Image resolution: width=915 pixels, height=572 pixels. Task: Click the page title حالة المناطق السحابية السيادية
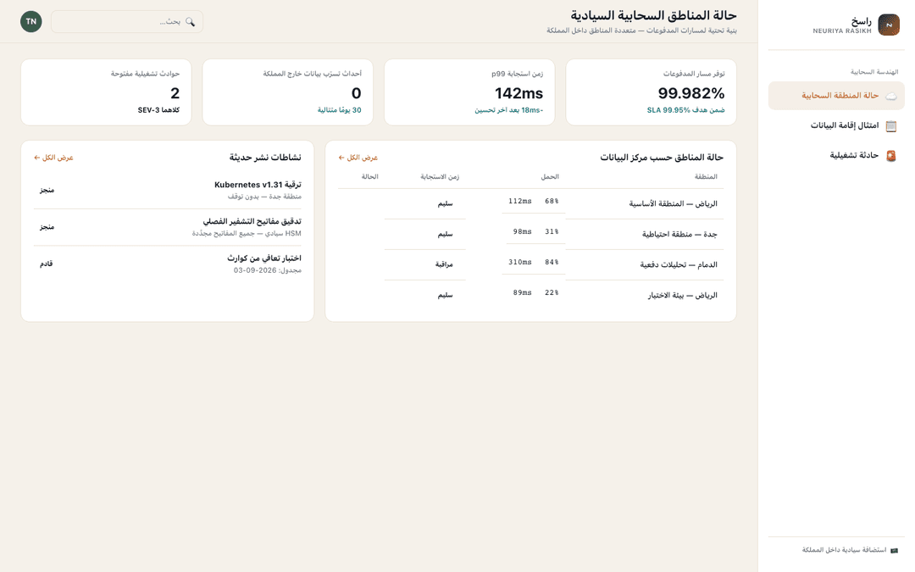click(x=653, y=16)
